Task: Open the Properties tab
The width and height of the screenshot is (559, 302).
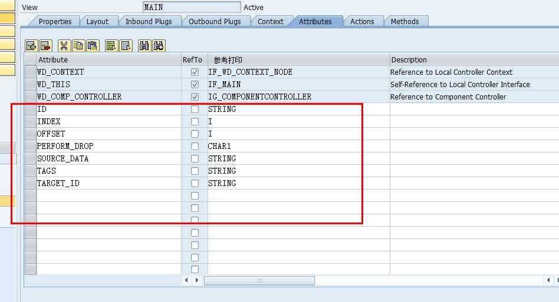Action: 55,21
